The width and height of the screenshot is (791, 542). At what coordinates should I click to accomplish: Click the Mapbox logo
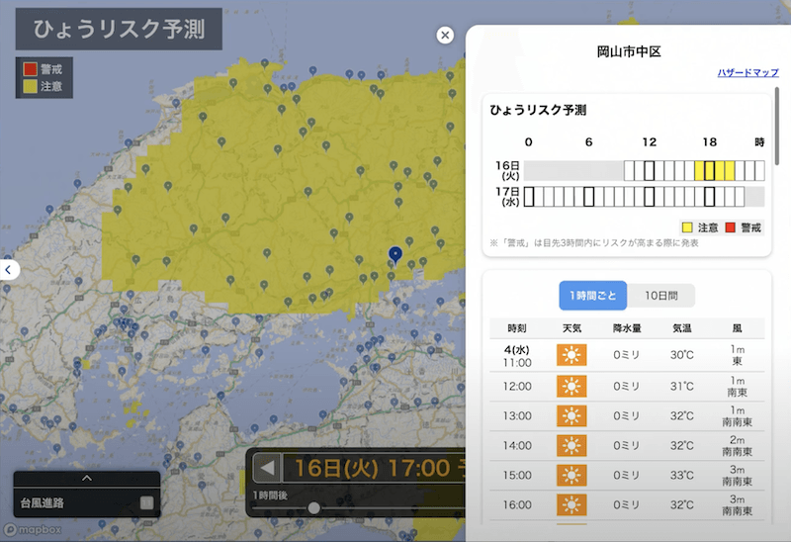coord(32,530)
